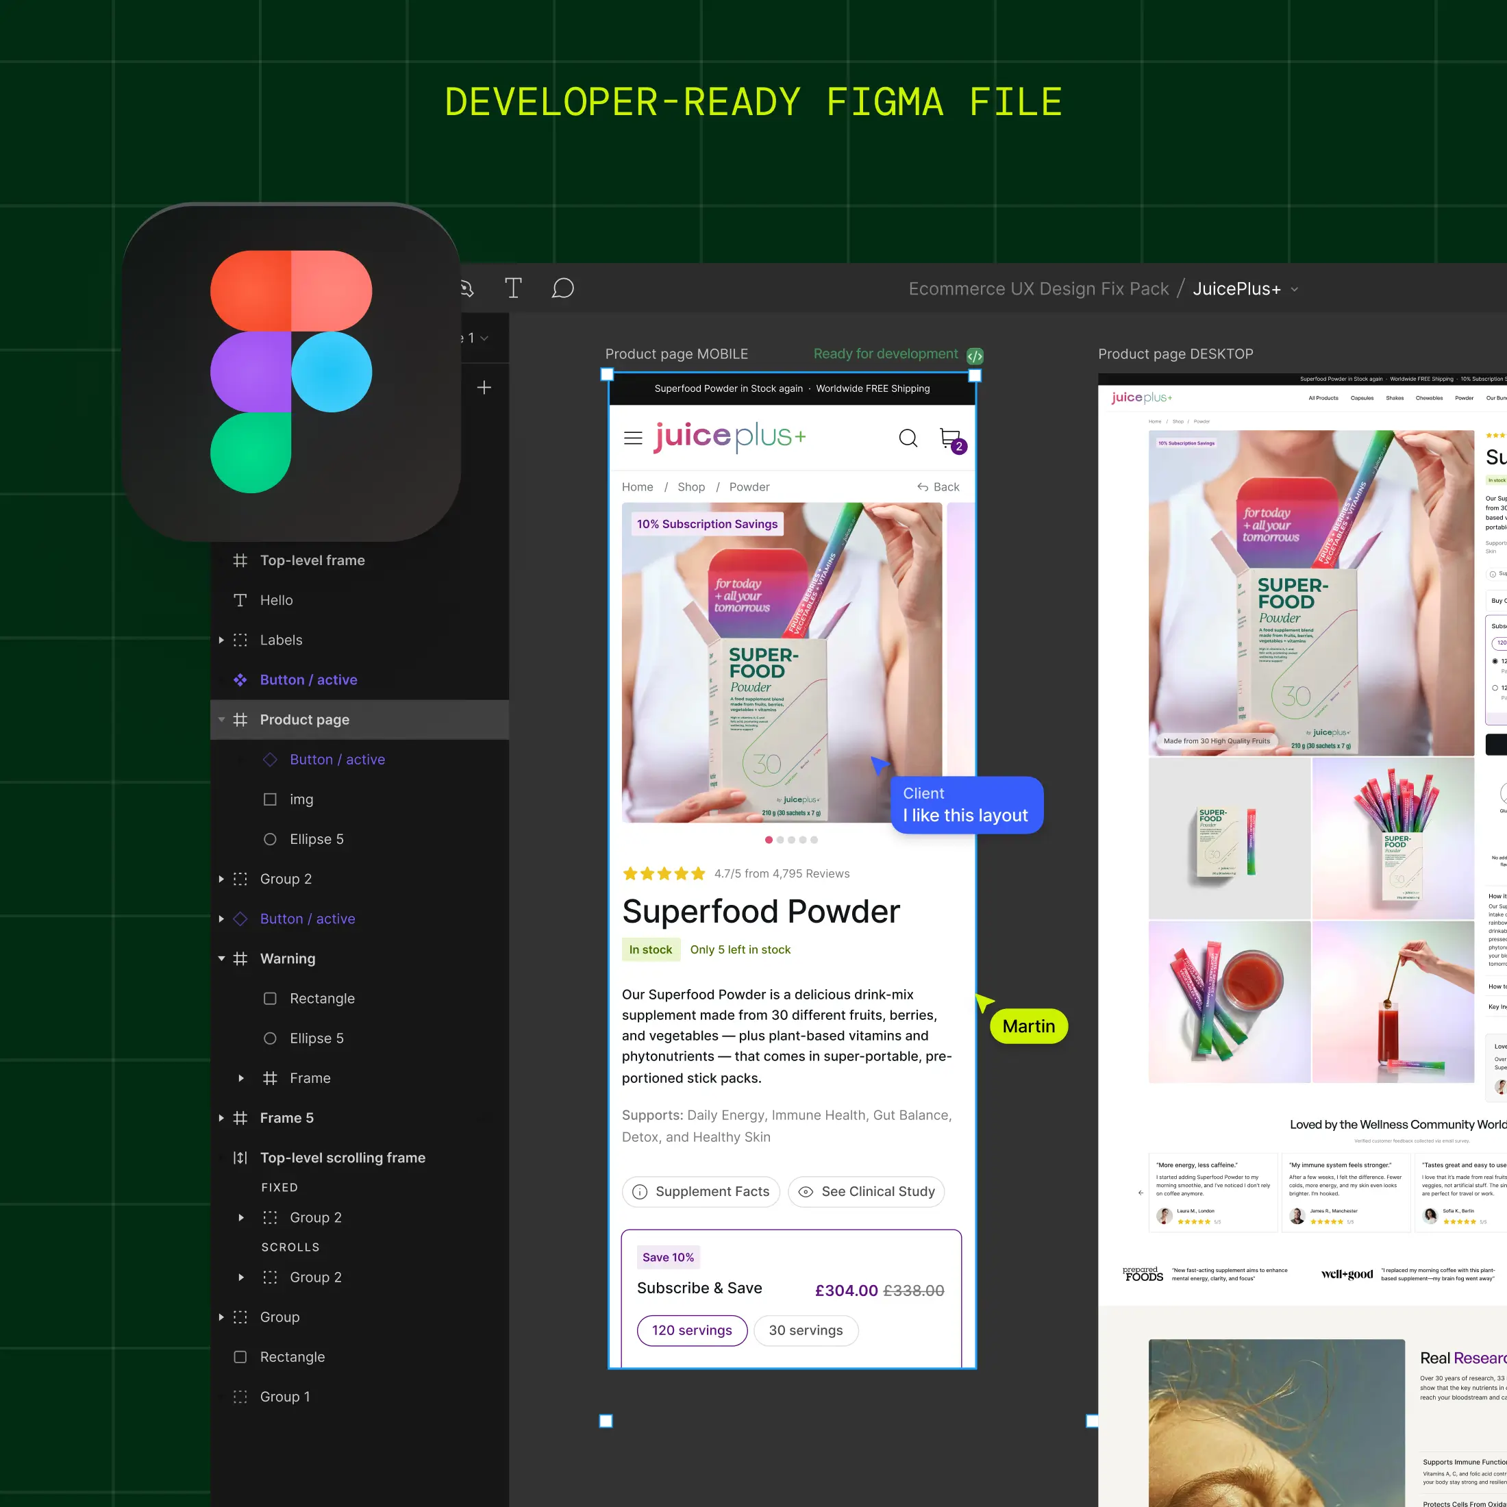Expand the Labels group layer
Image resolution: width=1507 pixels, height=1507 pixels.
(x=221, y=640)
